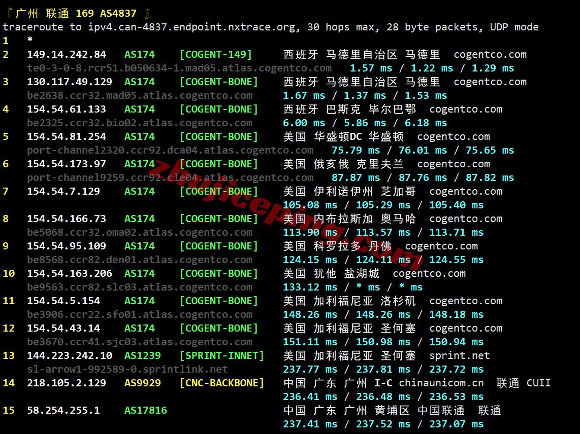Click location text 美国 华盛顿DC 华盛顿
Screen dimensions: 580x434
pyautogui.click(x=344, y=137)
